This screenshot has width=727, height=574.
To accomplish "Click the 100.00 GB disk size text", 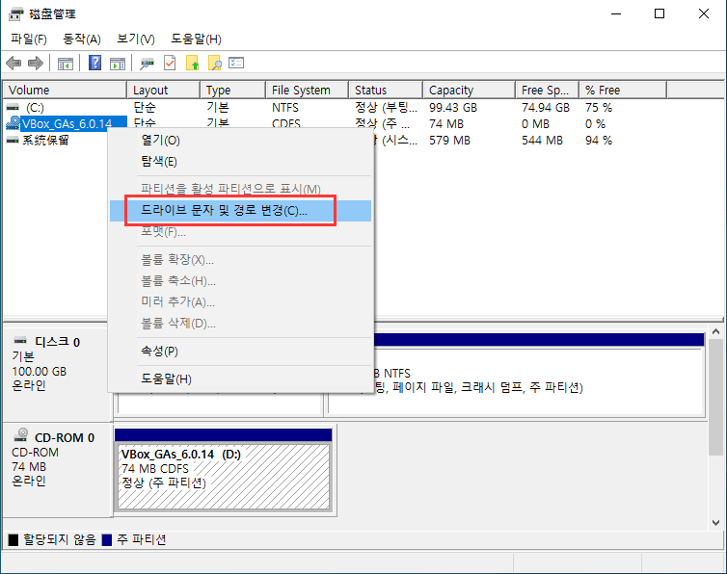I will [x=39, y=372].
